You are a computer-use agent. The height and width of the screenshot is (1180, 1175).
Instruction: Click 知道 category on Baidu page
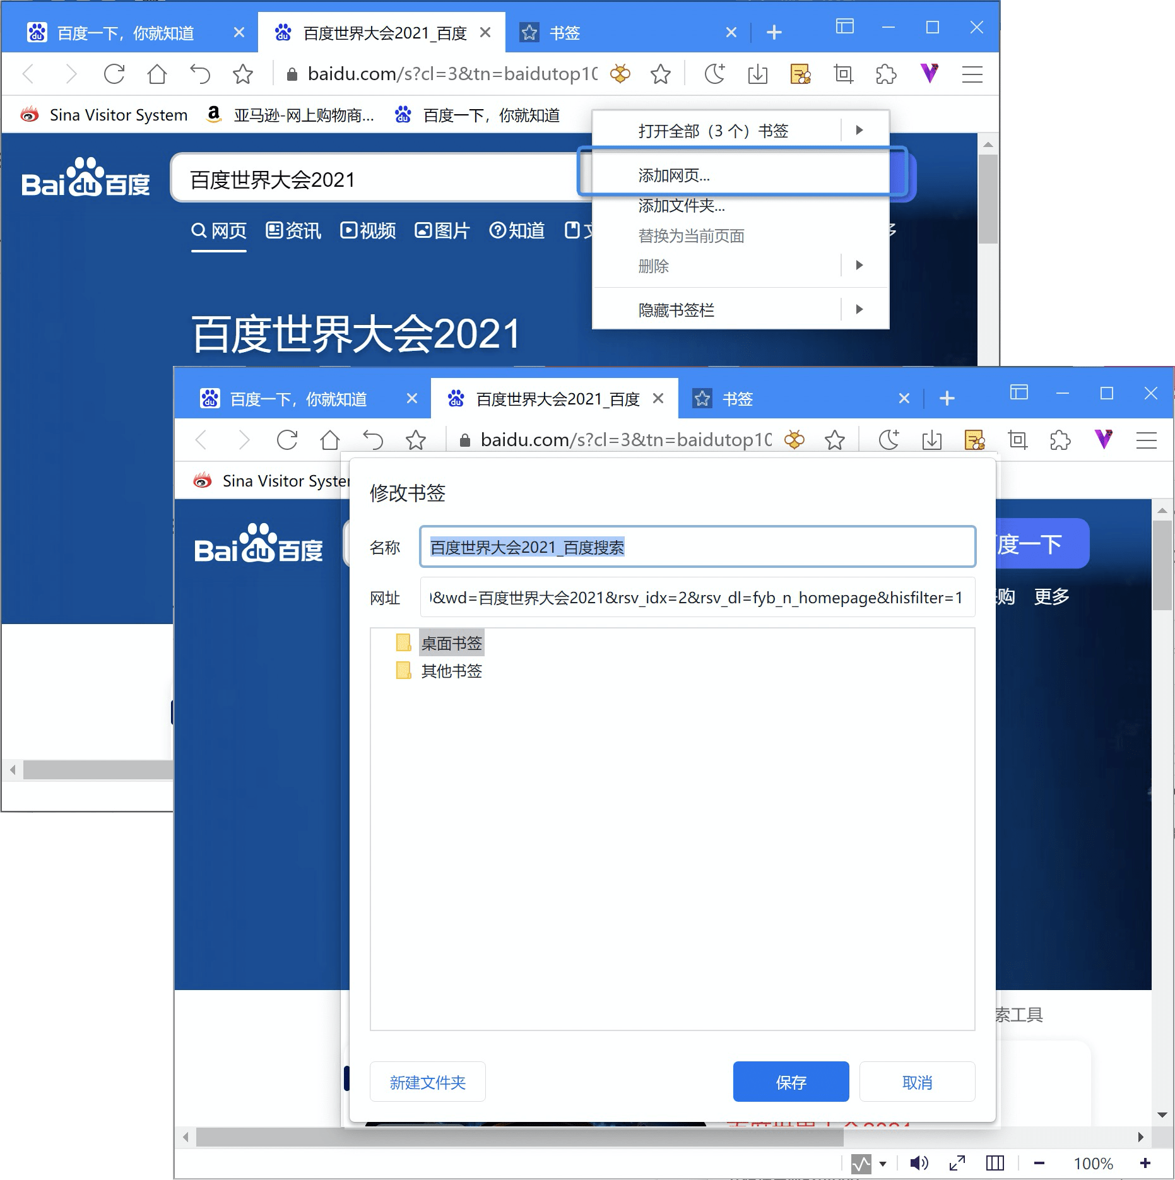click(517, 230)
